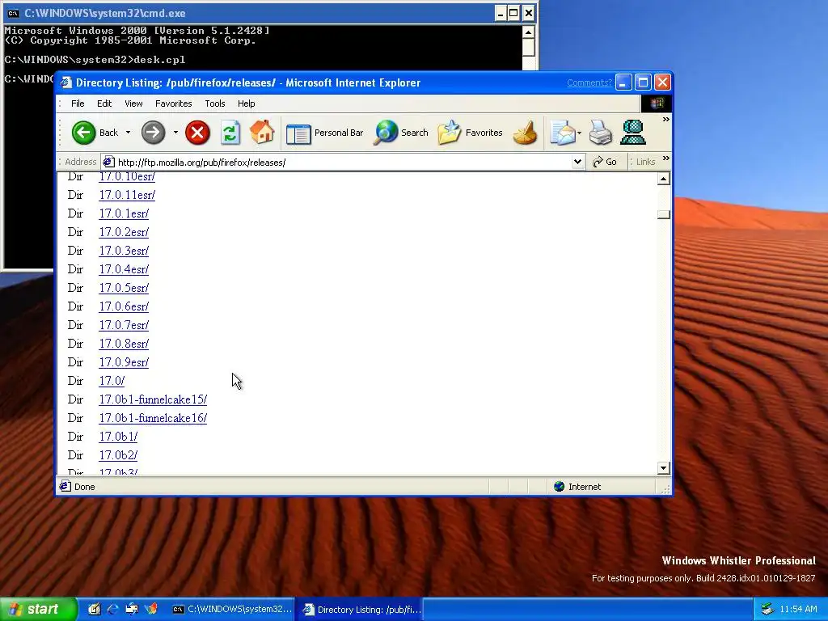Open the Tools menu
This screenshot has width=828, height=621.
pyautogui.click(x=215, y=103)
